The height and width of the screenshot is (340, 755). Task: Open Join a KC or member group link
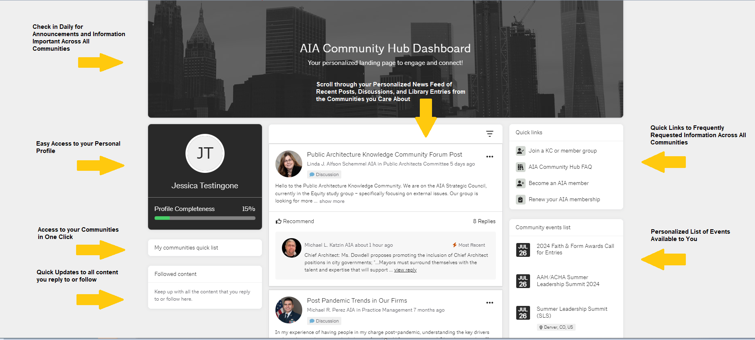click(563, 151)
